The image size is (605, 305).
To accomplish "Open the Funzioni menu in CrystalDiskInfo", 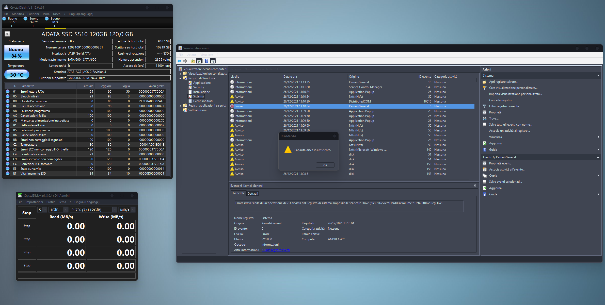I will [33, 14].
